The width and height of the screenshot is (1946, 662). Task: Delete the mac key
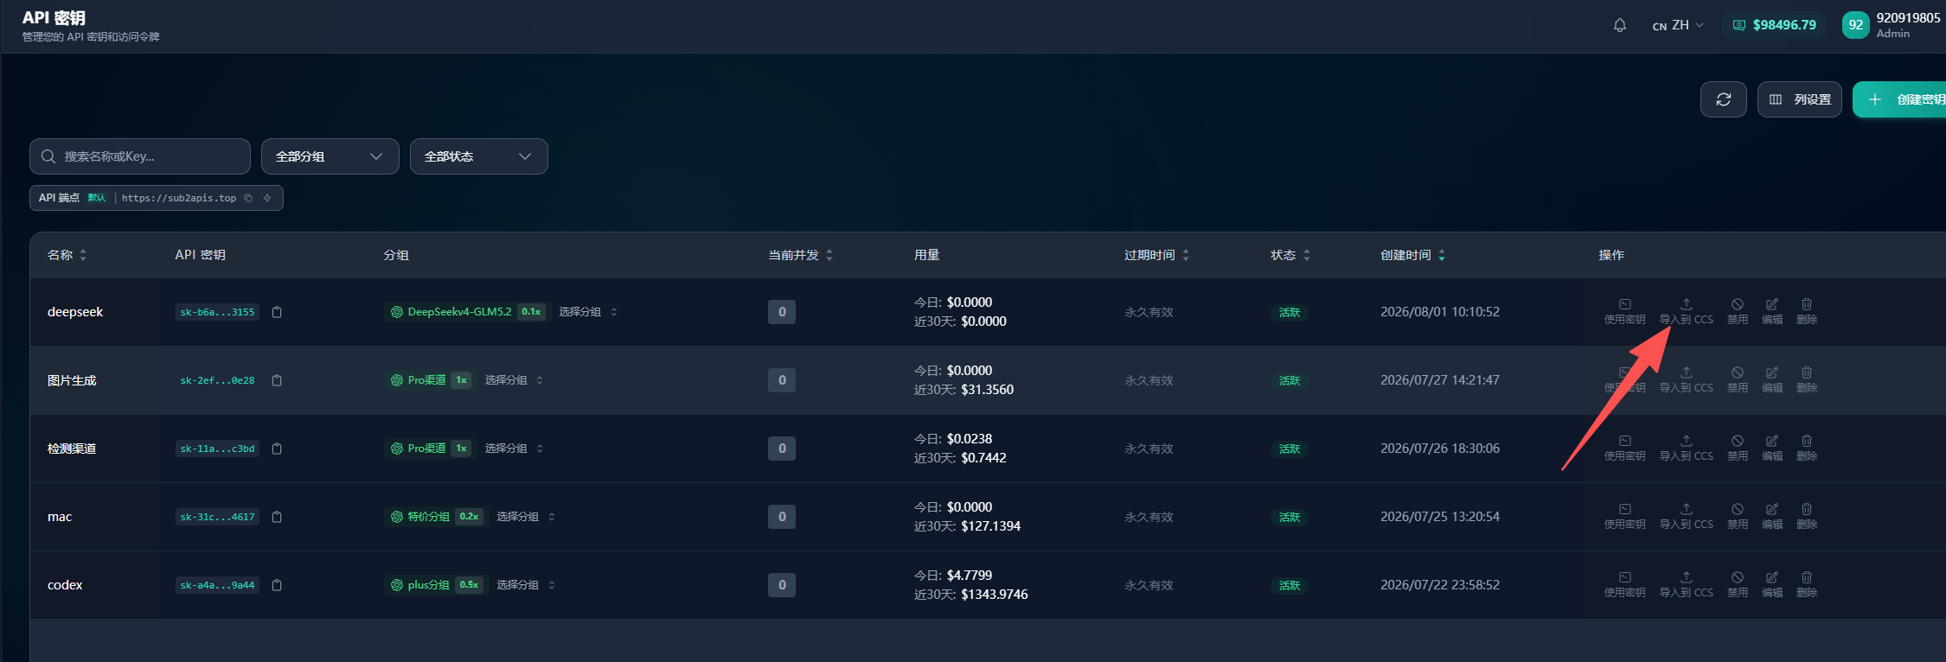(1807, 517)
